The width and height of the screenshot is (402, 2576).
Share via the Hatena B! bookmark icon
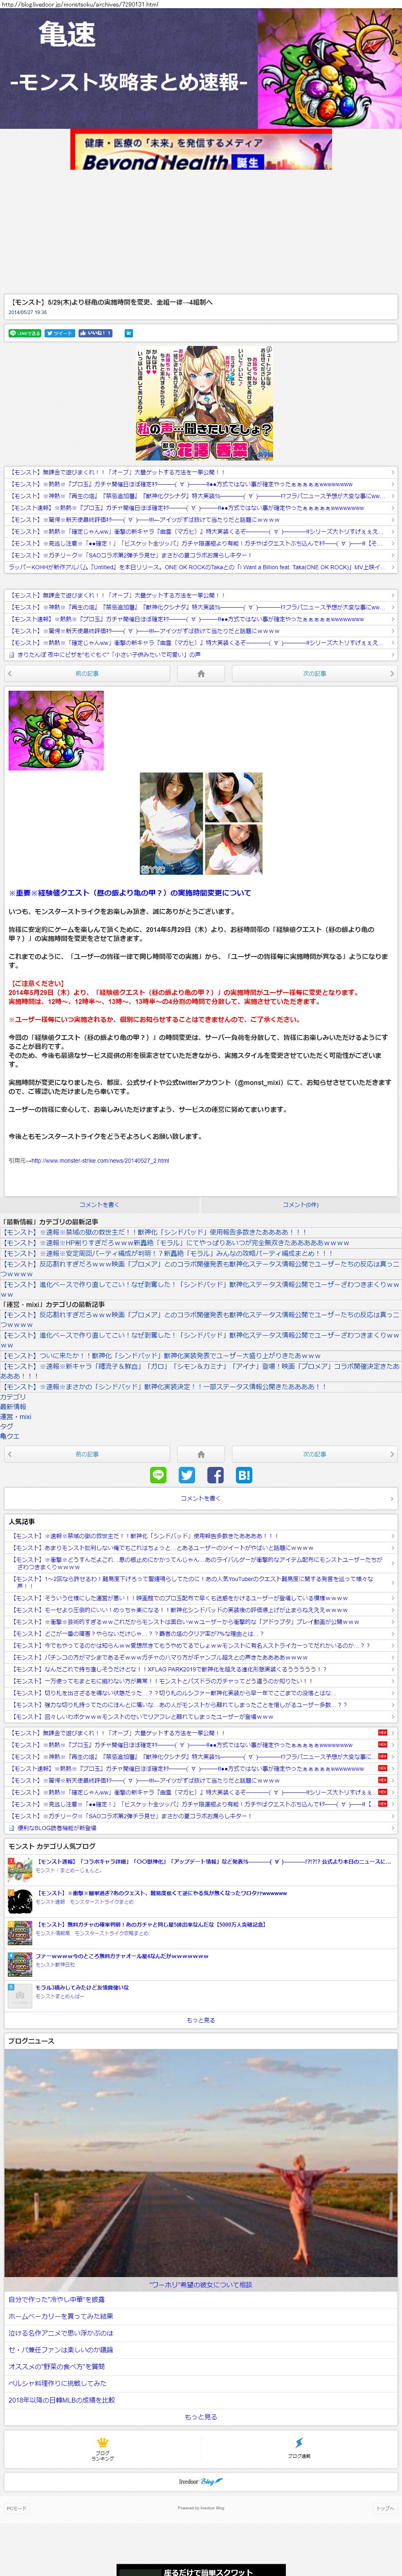(x=244, y=1475)
